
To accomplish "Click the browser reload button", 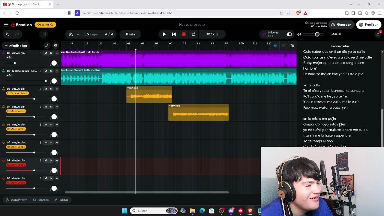I will pos(17,13).
